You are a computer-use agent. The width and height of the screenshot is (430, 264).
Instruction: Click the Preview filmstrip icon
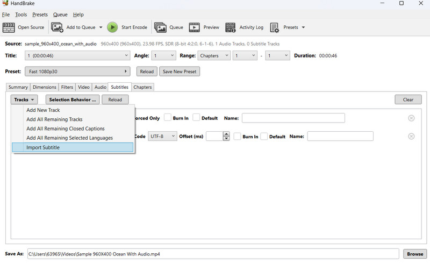coord(194,27)
